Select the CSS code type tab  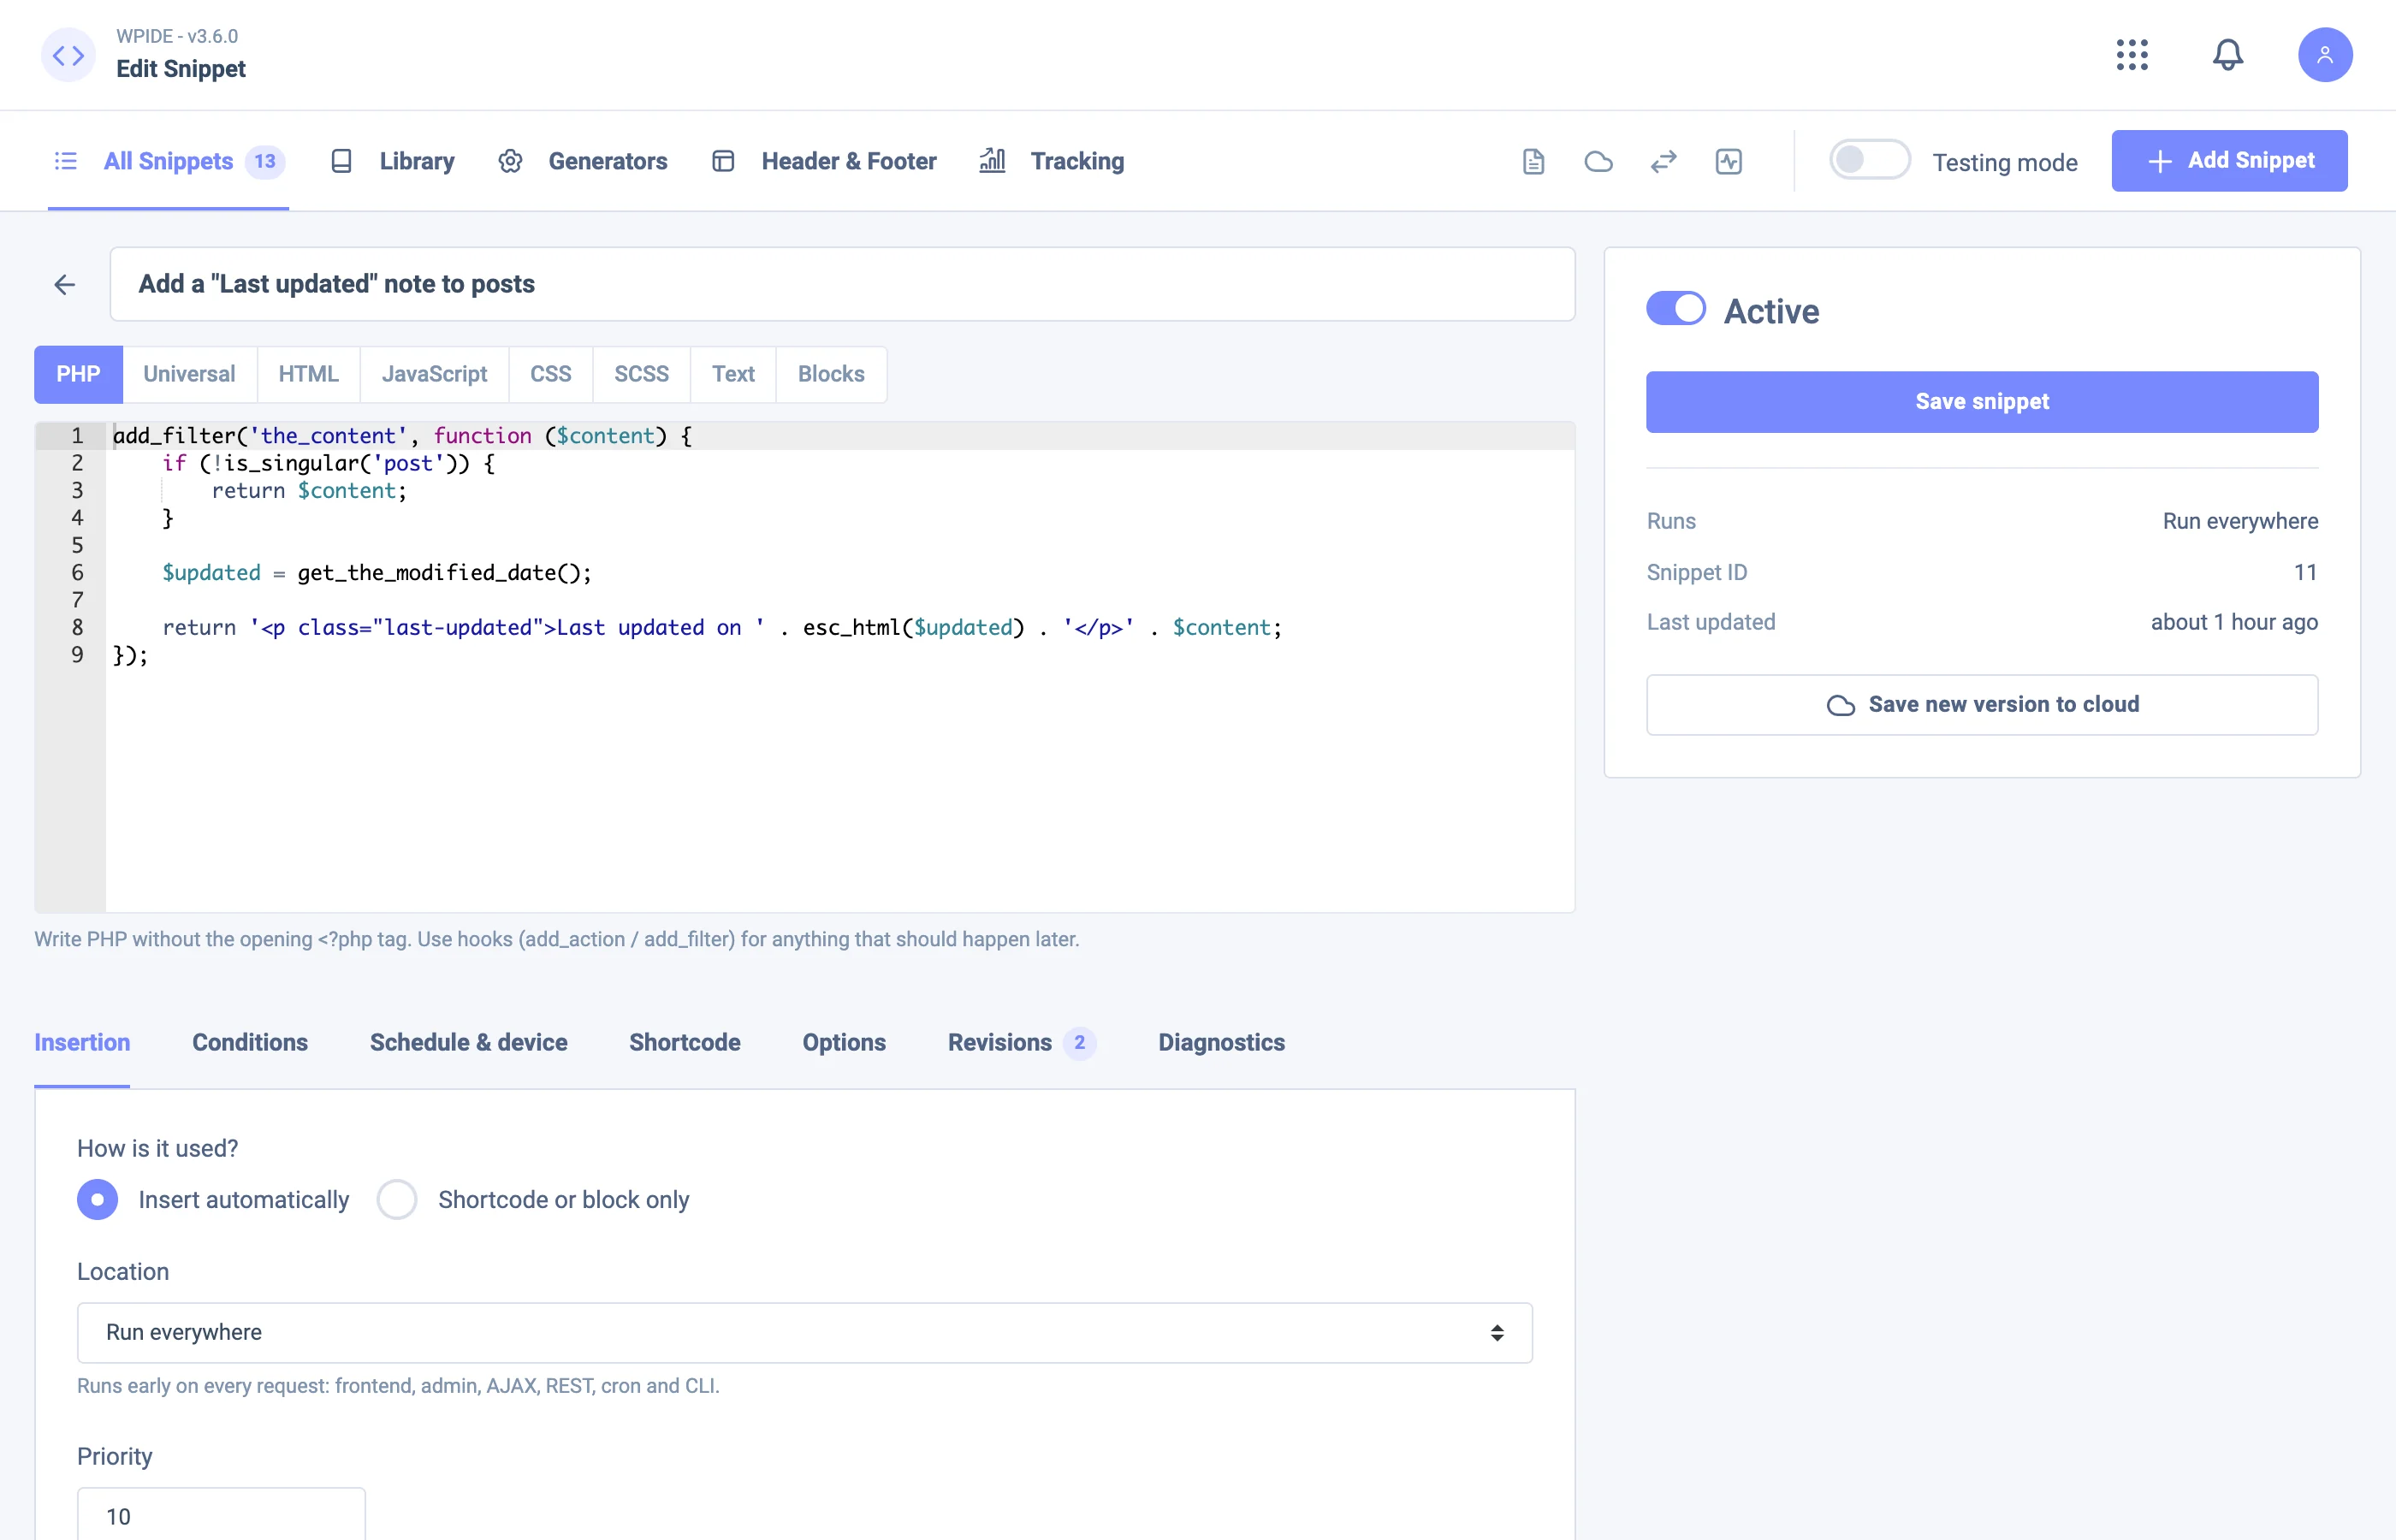pos(550,374)
